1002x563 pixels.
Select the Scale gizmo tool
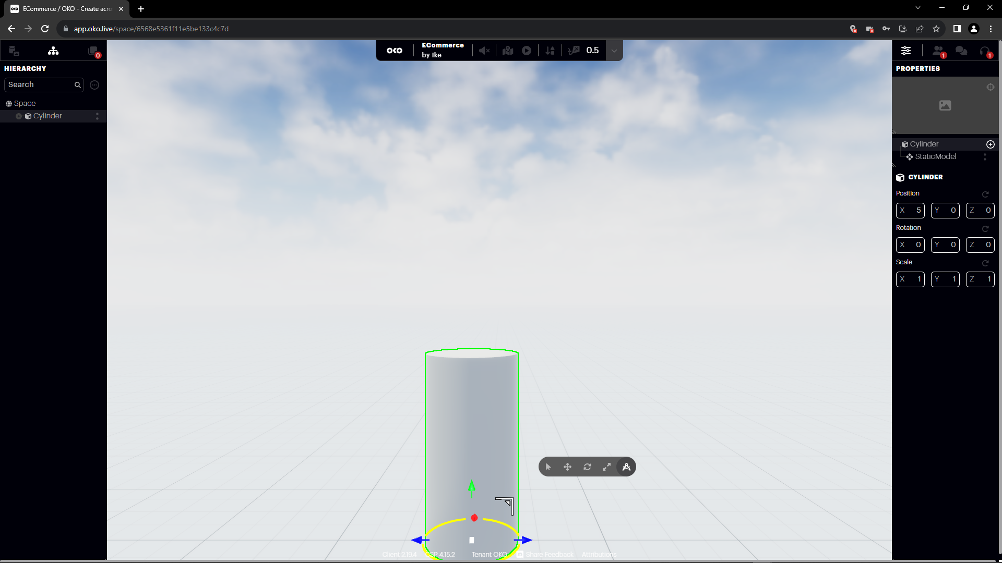coord(607,467)
